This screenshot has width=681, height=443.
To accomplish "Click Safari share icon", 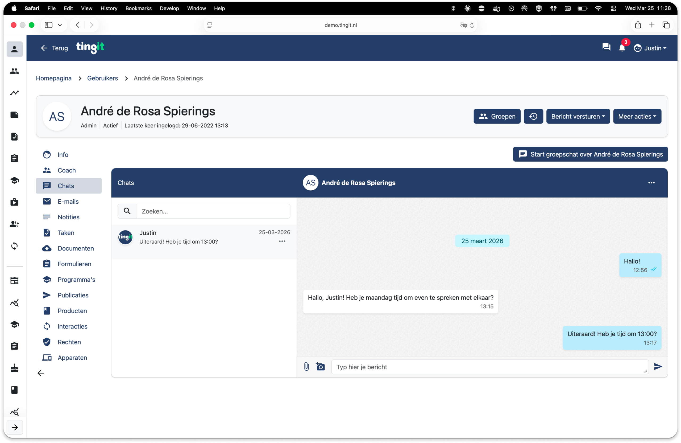I will pyautogui.click(x=638, y=25).
